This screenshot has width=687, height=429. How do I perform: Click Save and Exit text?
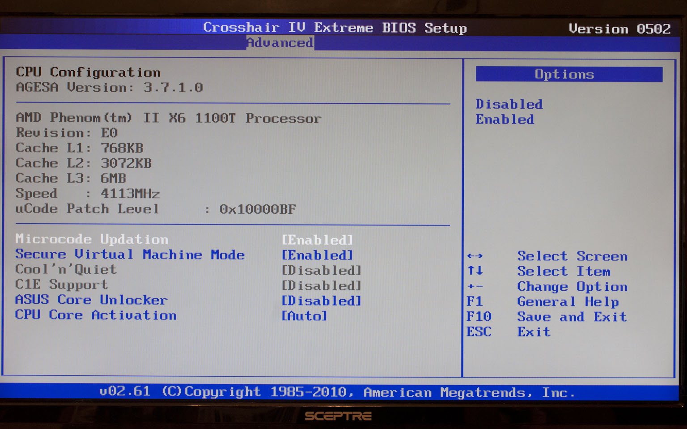point(572,317)
